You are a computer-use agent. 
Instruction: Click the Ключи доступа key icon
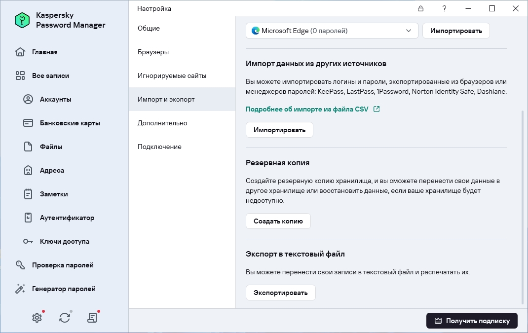point(28,241)
